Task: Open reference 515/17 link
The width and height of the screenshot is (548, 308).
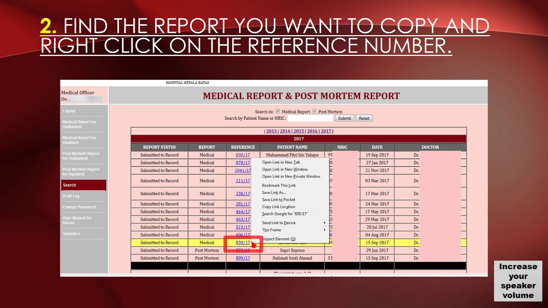Action: tap(243, 227)
